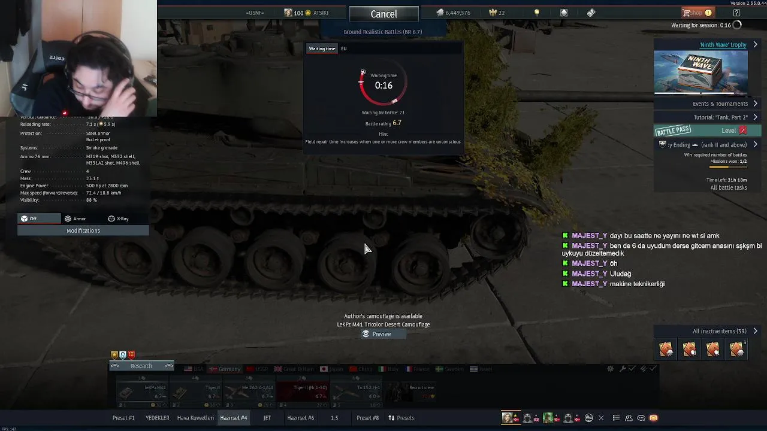Switch to Hazırset #4 preset

click(234, 418)
